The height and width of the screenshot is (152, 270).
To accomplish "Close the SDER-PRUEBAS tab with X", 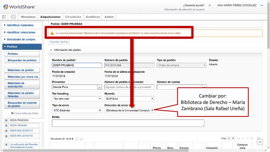I will pyautogui.click(x=6, y=120).
